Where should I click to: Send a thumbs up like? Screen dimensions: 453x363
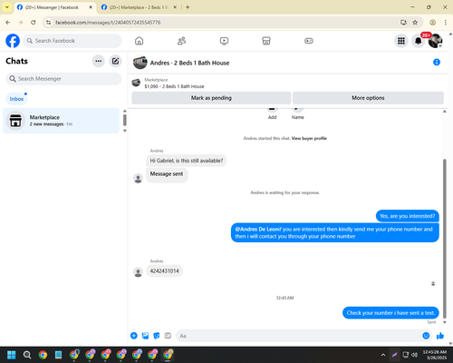point(440,336)
